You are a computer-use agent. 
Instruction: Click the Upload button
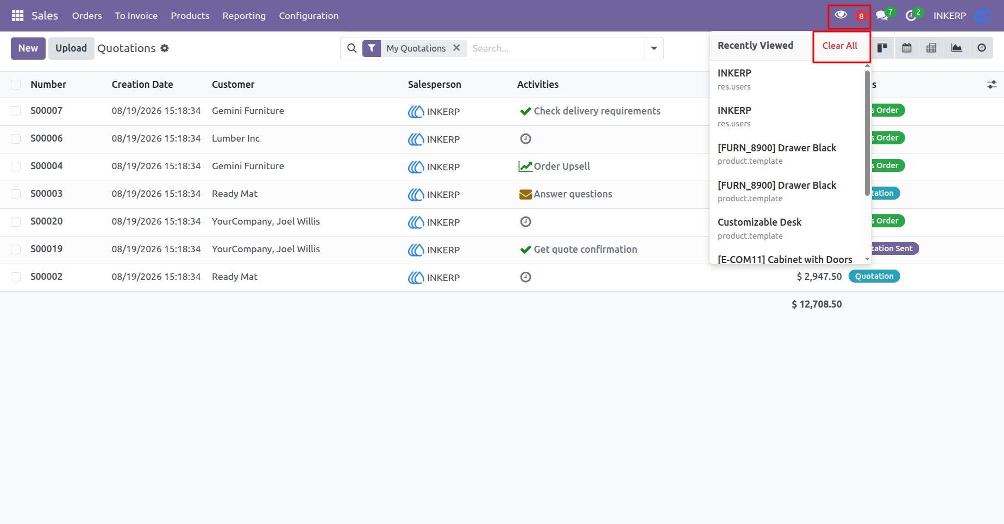(x=71, y=48)
